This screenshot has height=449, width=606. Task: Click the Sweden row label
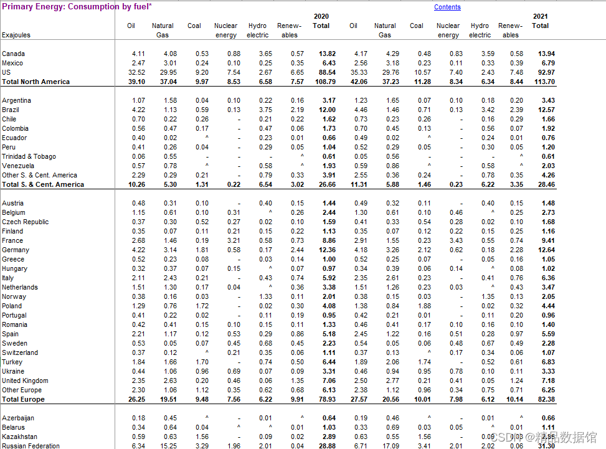[15, 343]
